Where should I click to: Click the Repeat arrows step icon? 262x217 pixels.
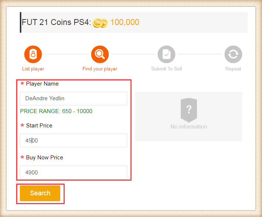[x=233, y=55]
